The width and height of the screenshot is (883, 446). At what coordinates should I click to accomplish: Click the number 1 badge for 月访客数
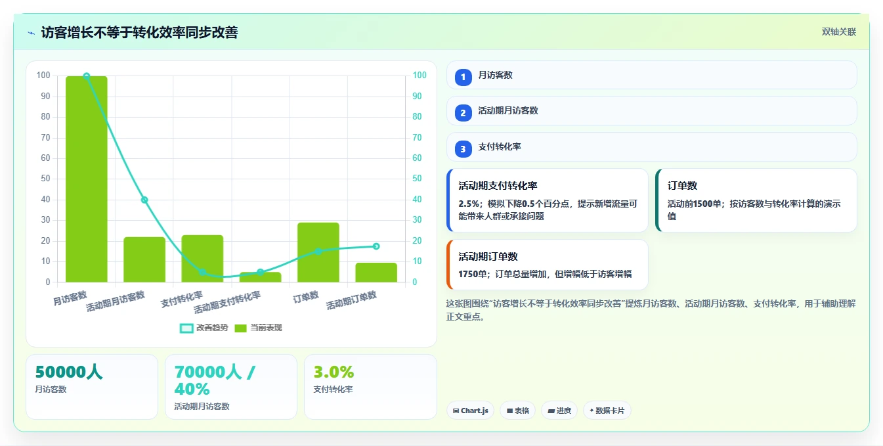coord(463,77)
